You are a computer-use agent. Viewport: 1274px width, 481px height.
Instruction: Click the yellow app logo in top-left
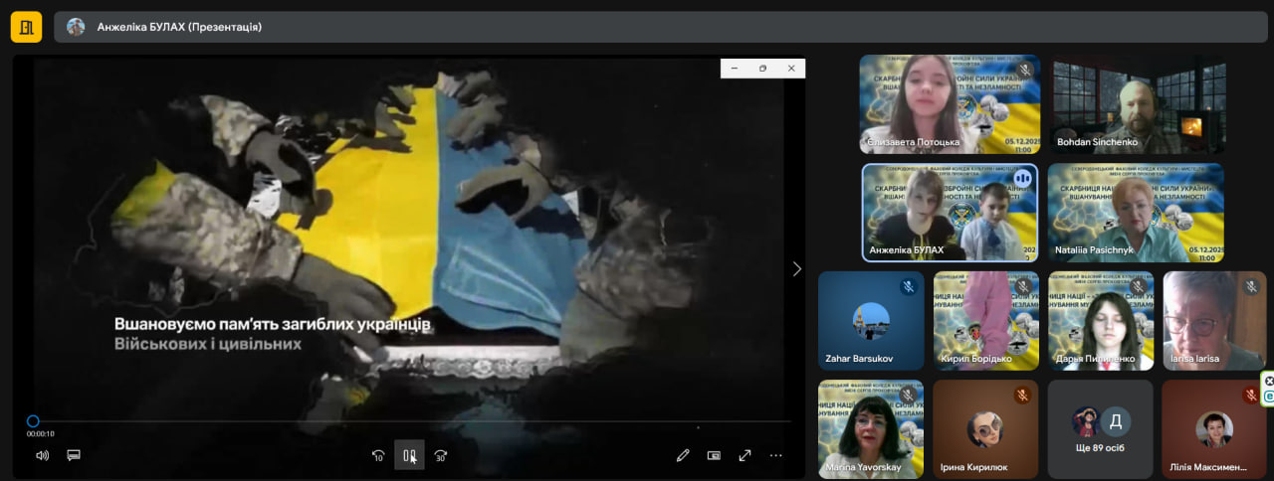26,27
